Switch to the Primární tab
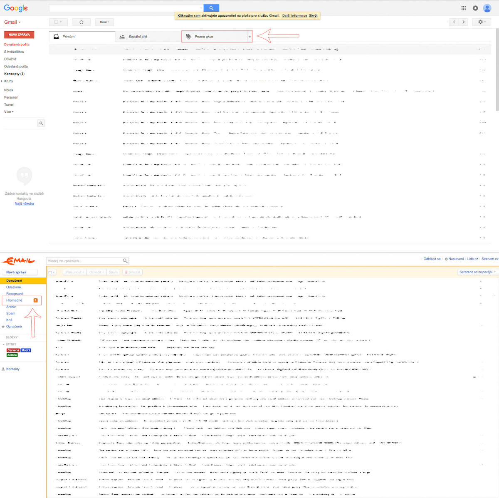 pos(82,37)
